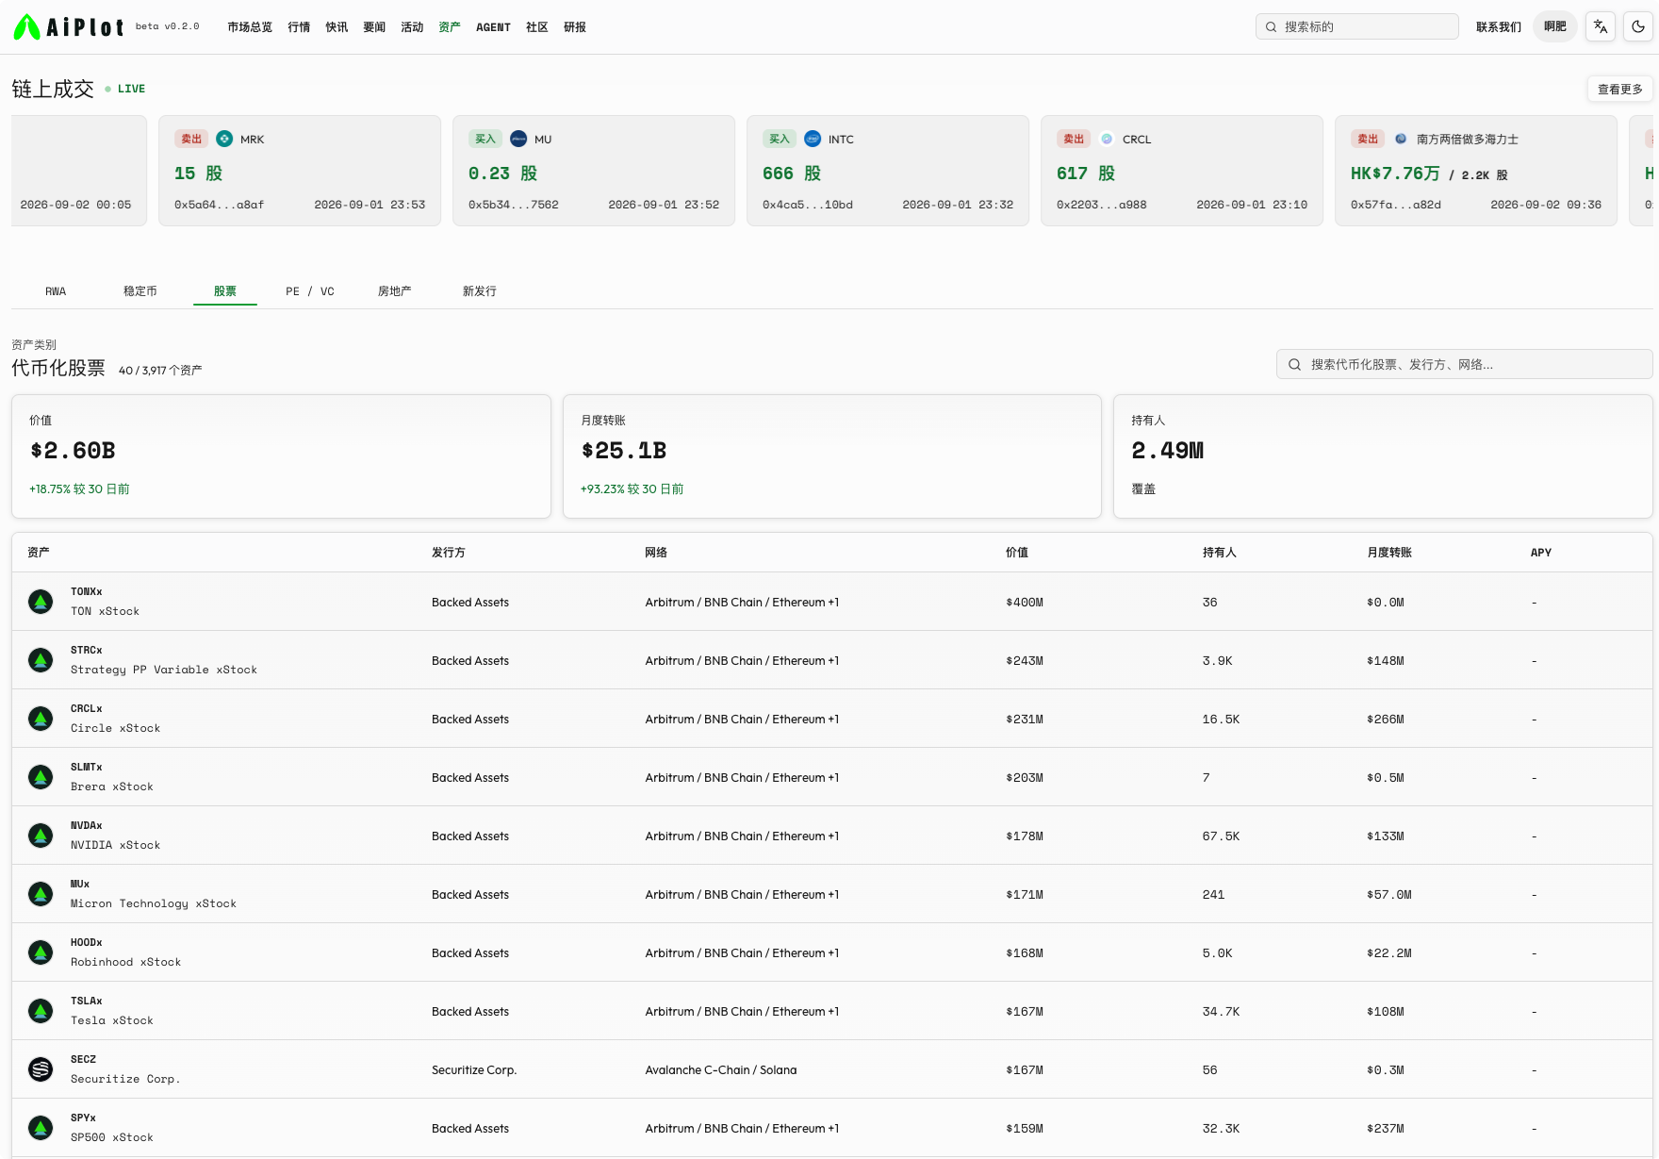Viewport: 1659px width, 1159px height.
Task: Select the 资产 nav item
Action: point(450,27)
